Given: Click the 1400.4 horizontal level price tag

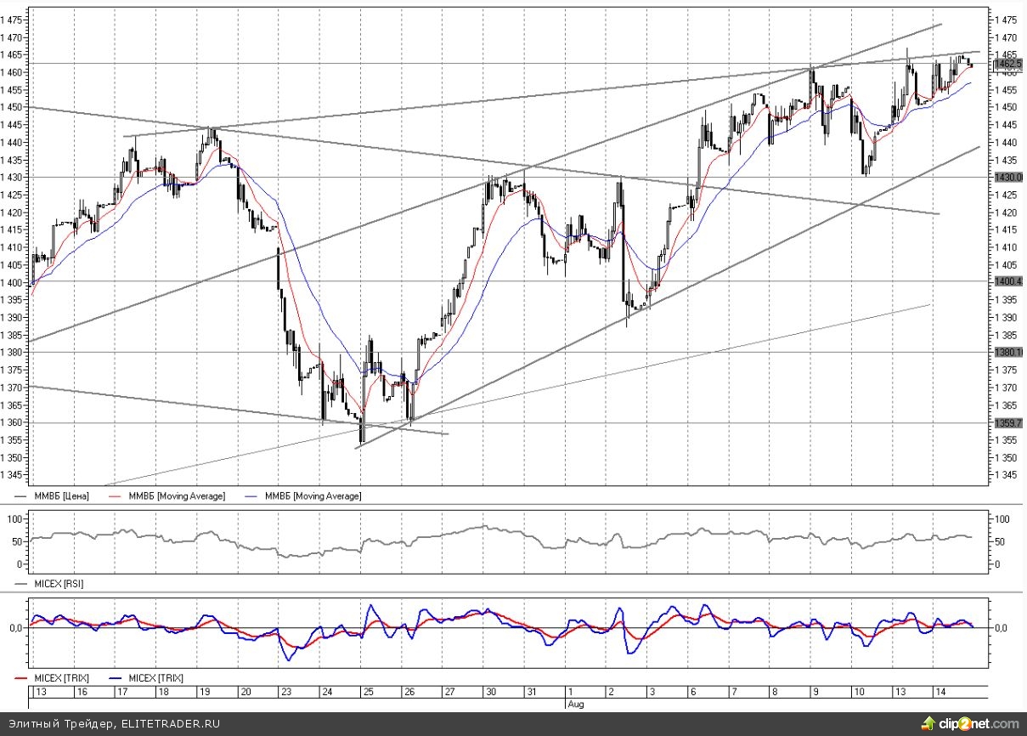Looking at the screenshot, I should (1007, 281).
